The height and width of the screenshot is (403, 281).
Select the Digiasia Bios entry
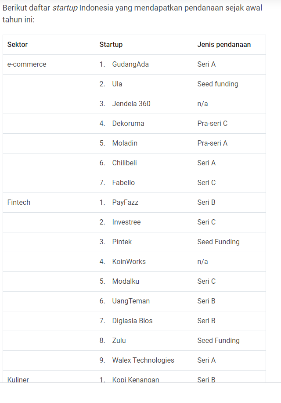point(132,321)
